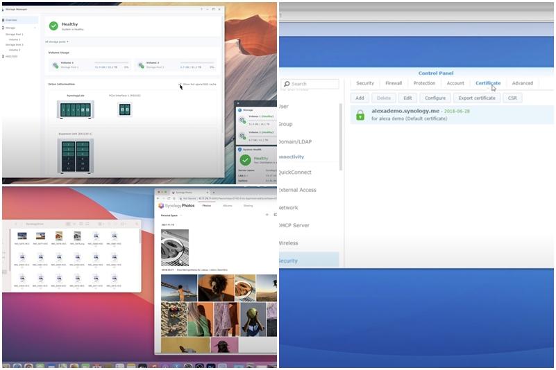Click the plus icon in Synology Photos
556x370 pixels.
tap(267, 215)
